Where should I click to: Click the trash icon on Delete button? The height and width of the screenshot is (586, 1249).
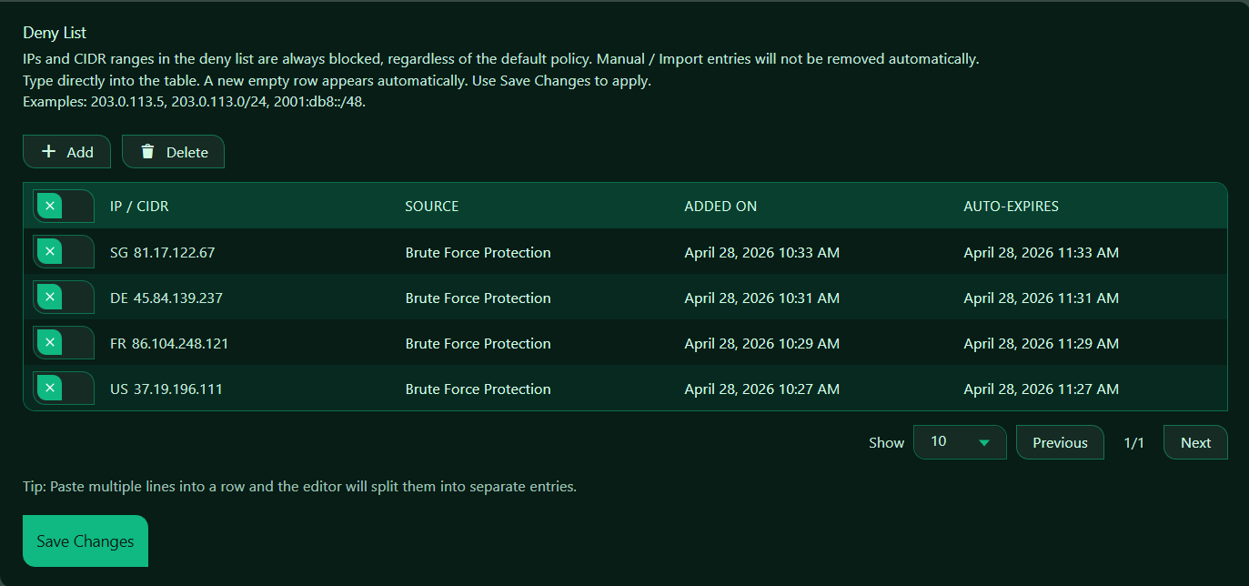pos(147,152)
